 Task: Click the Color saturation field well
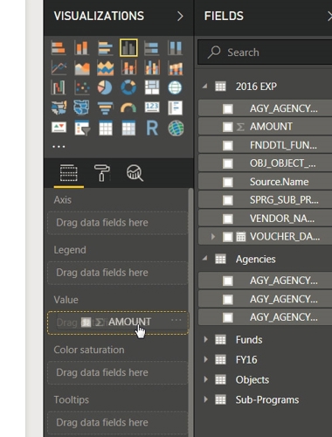tap(117, 373)
